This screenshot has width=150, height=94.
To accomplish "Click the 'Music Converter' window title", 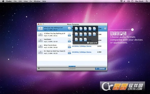I will click(73, 24).
